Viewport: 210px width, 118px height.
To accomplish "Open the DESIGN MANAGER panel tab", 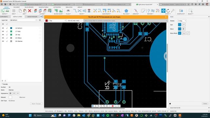I will tap(32, 17).
